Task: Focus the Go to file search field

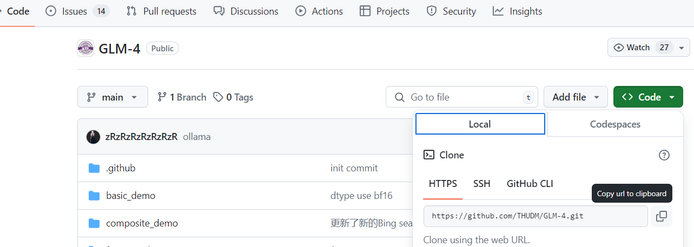Action: click(x=462, y=97)
